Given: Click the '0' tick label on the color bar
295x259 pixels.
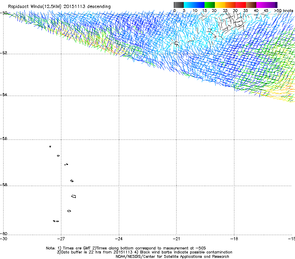Looking at the screenshot, I should (175, 11).
